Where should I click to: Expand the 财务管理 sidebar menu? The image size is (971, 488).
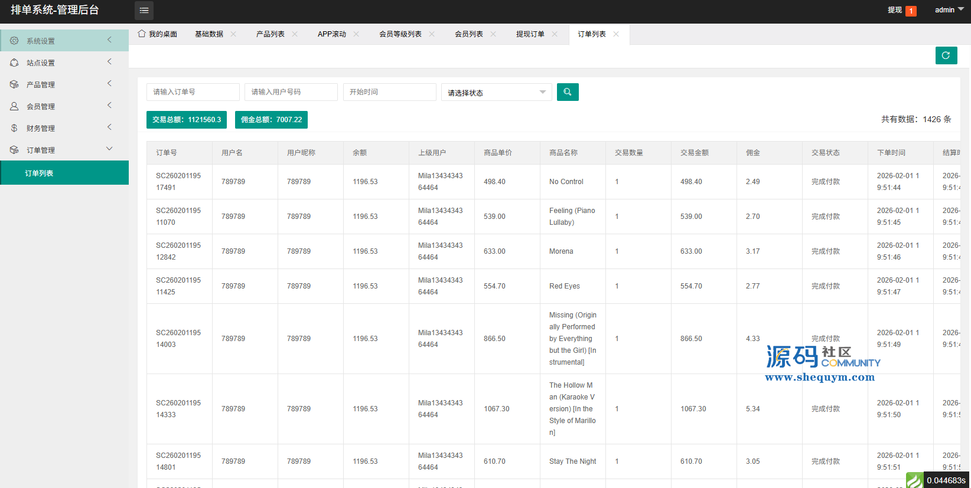tap(64, 128)
